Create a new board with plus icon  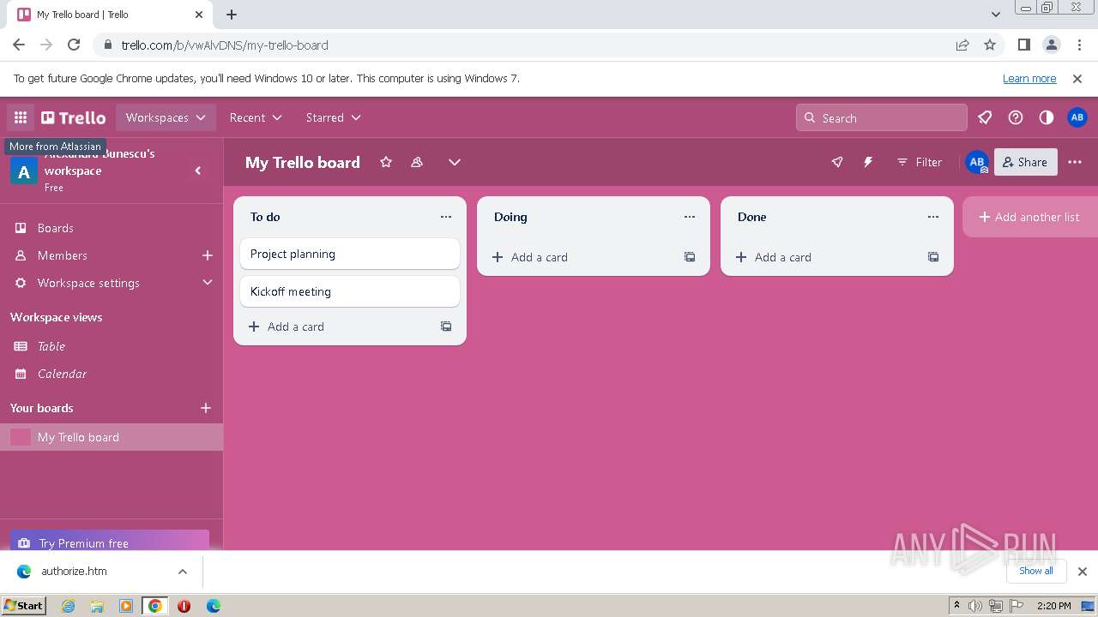point(206,408)
